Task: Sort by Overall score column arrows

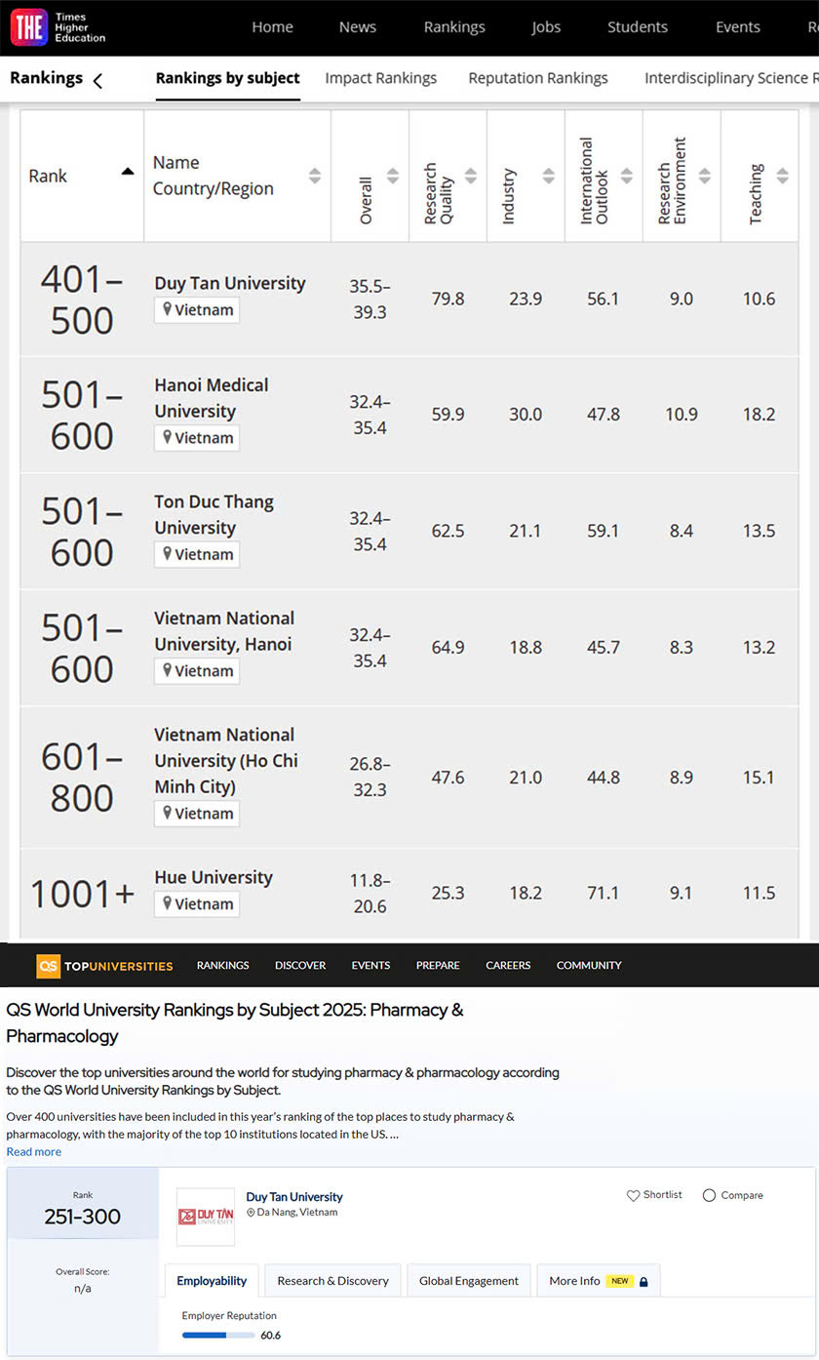Action: tap(393, 177)
